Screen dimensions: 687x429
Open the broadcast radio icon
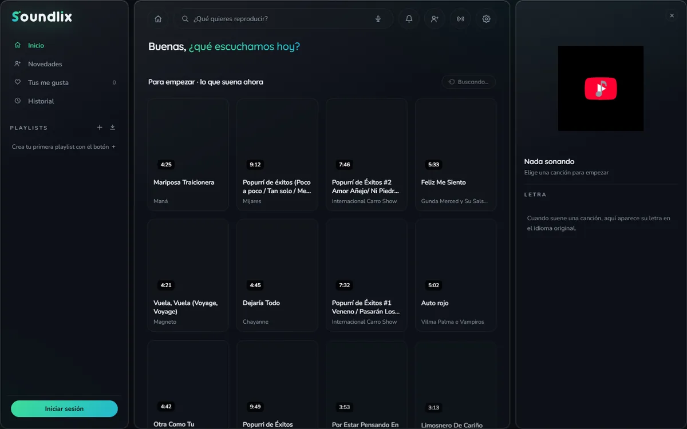tap(460, 19)
